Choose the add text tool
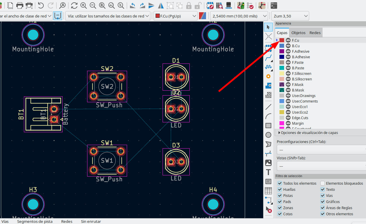 click(268, 172)
